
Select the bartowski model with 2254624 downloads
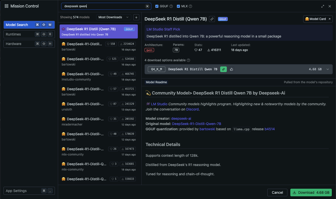click(x=99, y=46)
